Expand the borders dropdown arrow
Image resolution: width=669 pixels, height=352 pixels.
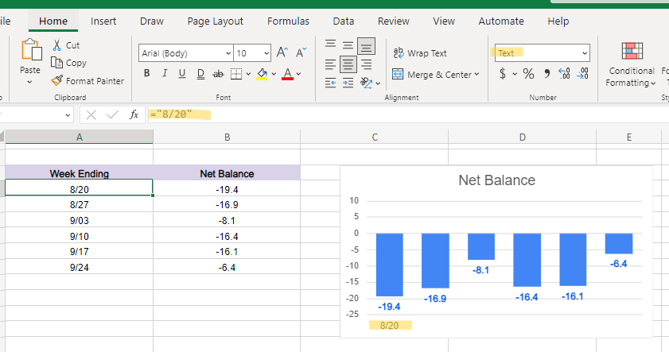tap(248, 74)
